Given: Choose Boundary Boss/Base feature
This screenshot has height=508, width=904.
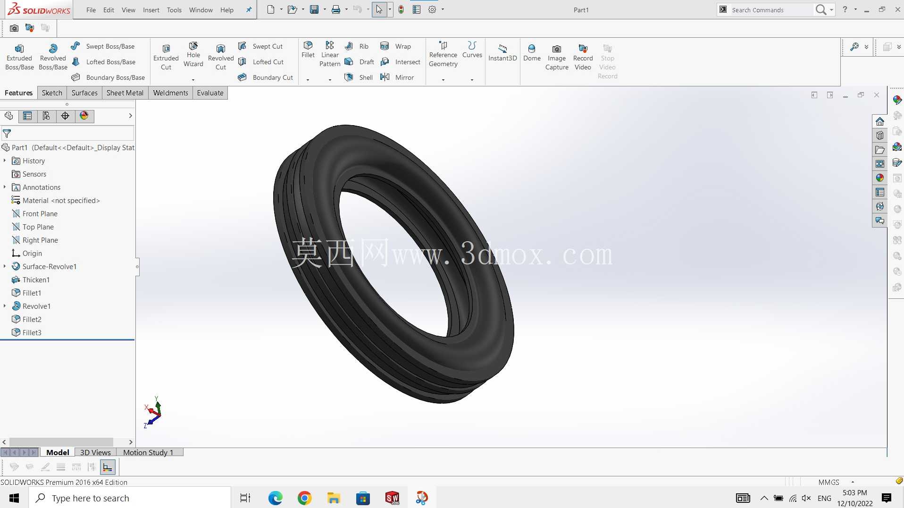Looking at the screenshot, I should pos(108,77).
